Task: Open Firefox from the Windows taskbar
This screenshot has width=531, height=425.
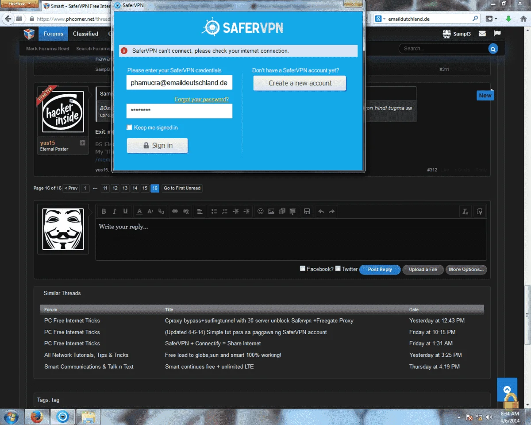Action: [x=37, y=417]
